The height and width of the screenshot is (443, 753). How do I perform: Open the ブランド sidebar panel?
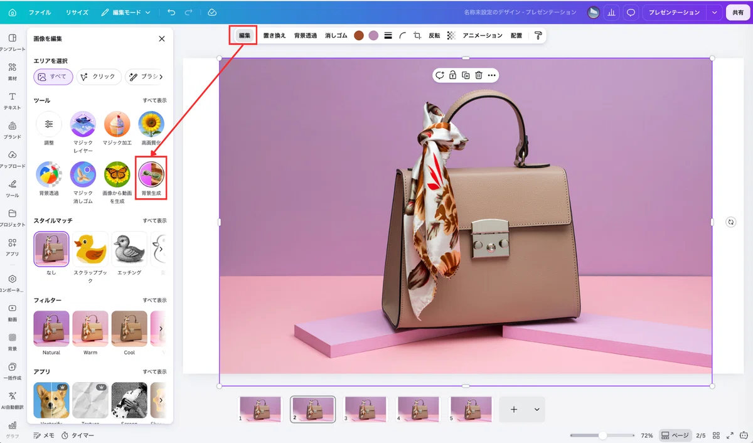tap(12, 129)
